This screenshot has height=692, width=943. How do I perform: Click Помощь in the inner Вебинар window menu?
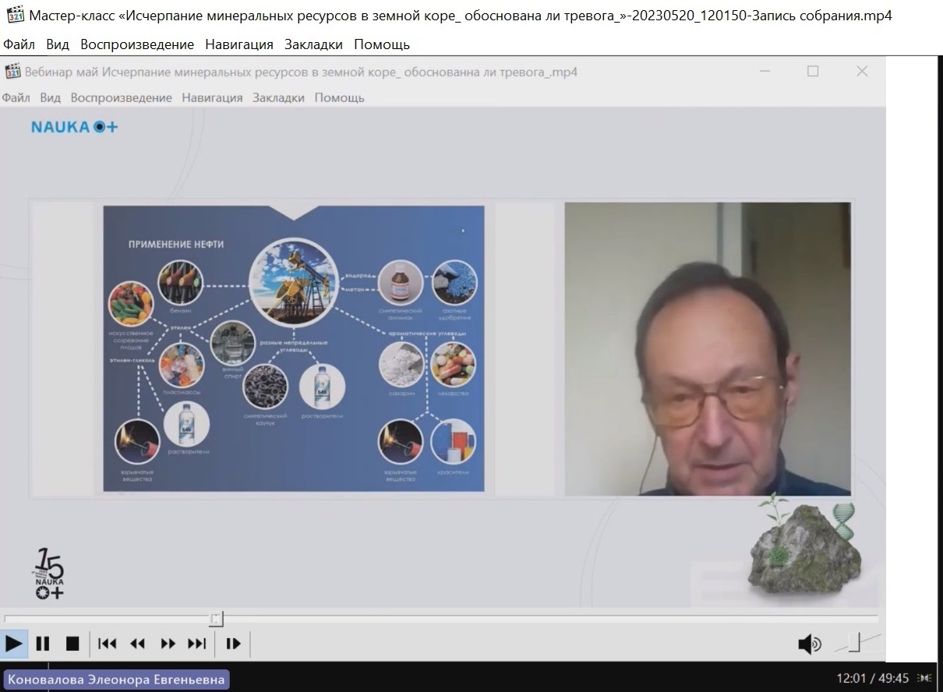[x=339, y=97]
